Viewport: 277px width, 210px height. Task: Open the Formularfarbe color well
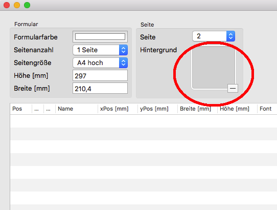(x=100, y=37)
